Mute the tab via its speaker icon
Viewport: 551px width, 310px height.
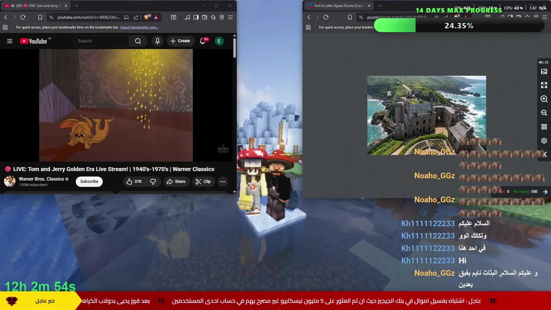coord(12,6)
